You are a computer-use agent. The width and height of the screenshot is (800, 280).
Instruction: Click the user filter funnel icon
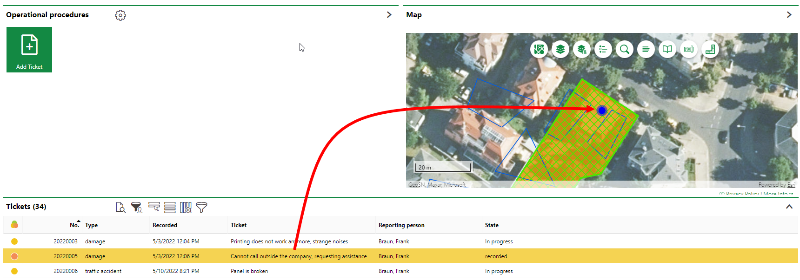click(136, 208)
